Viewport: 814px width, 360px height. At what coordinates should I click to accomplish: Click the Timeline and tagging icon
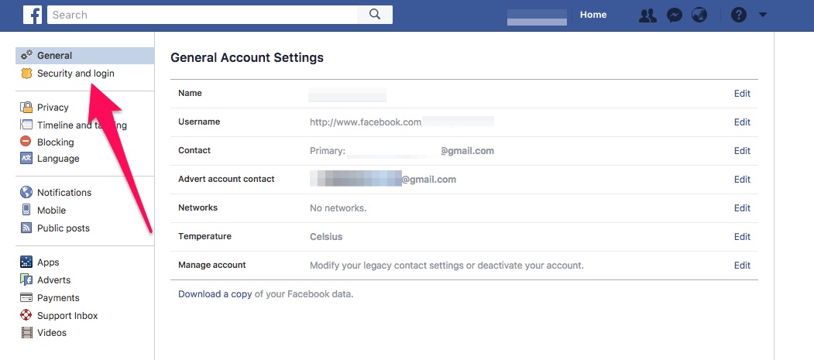tap(26, 125)
